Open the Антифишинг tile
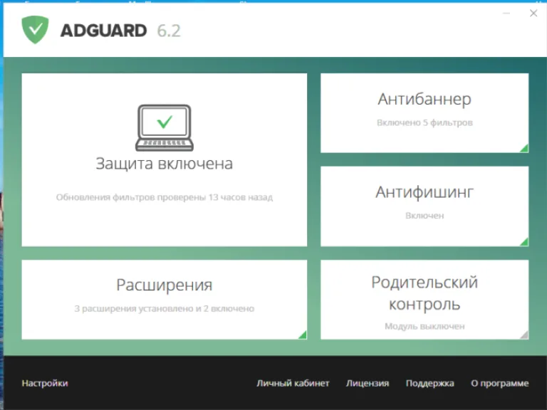This screenshot has width=547, height=410. pos(424,206)
